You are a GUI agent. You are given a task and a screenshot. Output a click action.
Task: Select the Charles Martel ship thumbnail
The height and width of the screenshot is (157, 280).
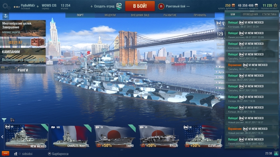point(71,137)
